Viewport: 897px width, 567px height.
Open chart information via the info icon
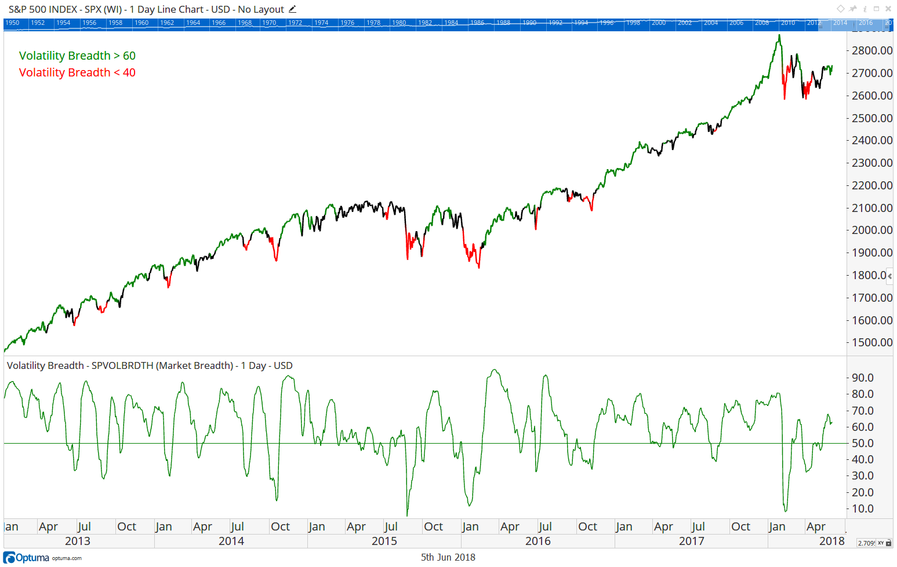coord(865,9)
